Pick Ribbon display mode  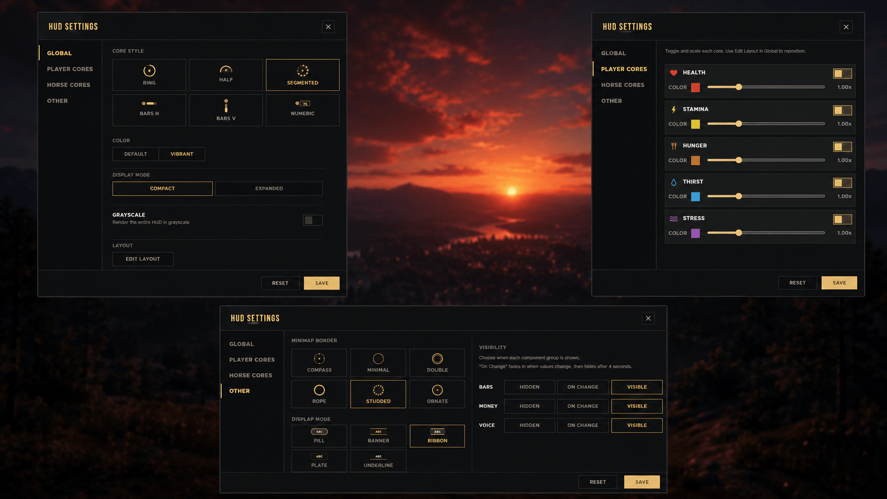(437, 436)
